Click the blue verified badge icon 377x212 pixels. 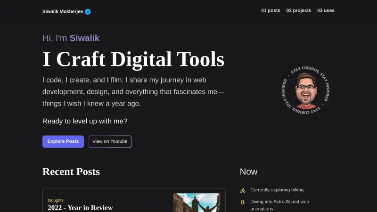(88, 12)
